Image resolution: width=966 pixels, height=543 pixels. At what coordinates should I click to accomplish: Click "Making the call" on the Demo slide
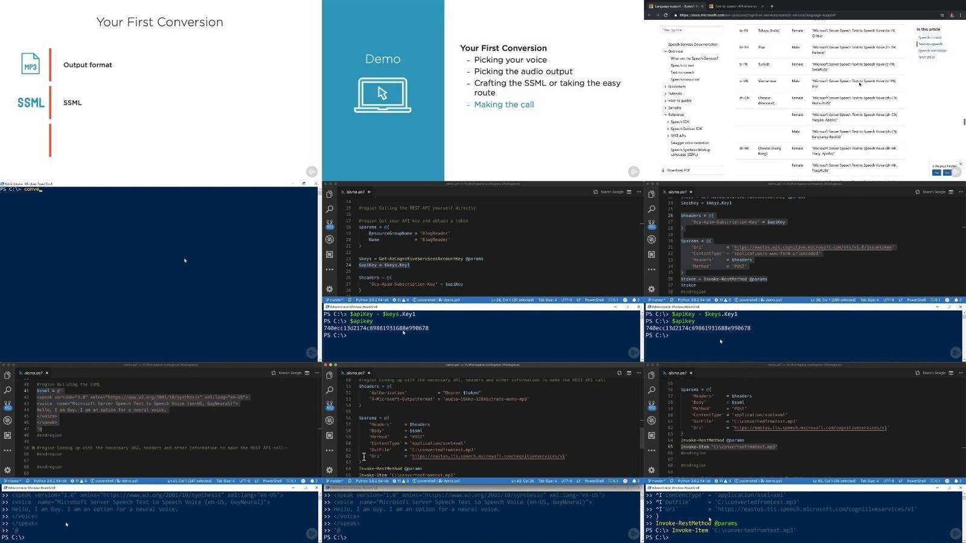(504, 104)
